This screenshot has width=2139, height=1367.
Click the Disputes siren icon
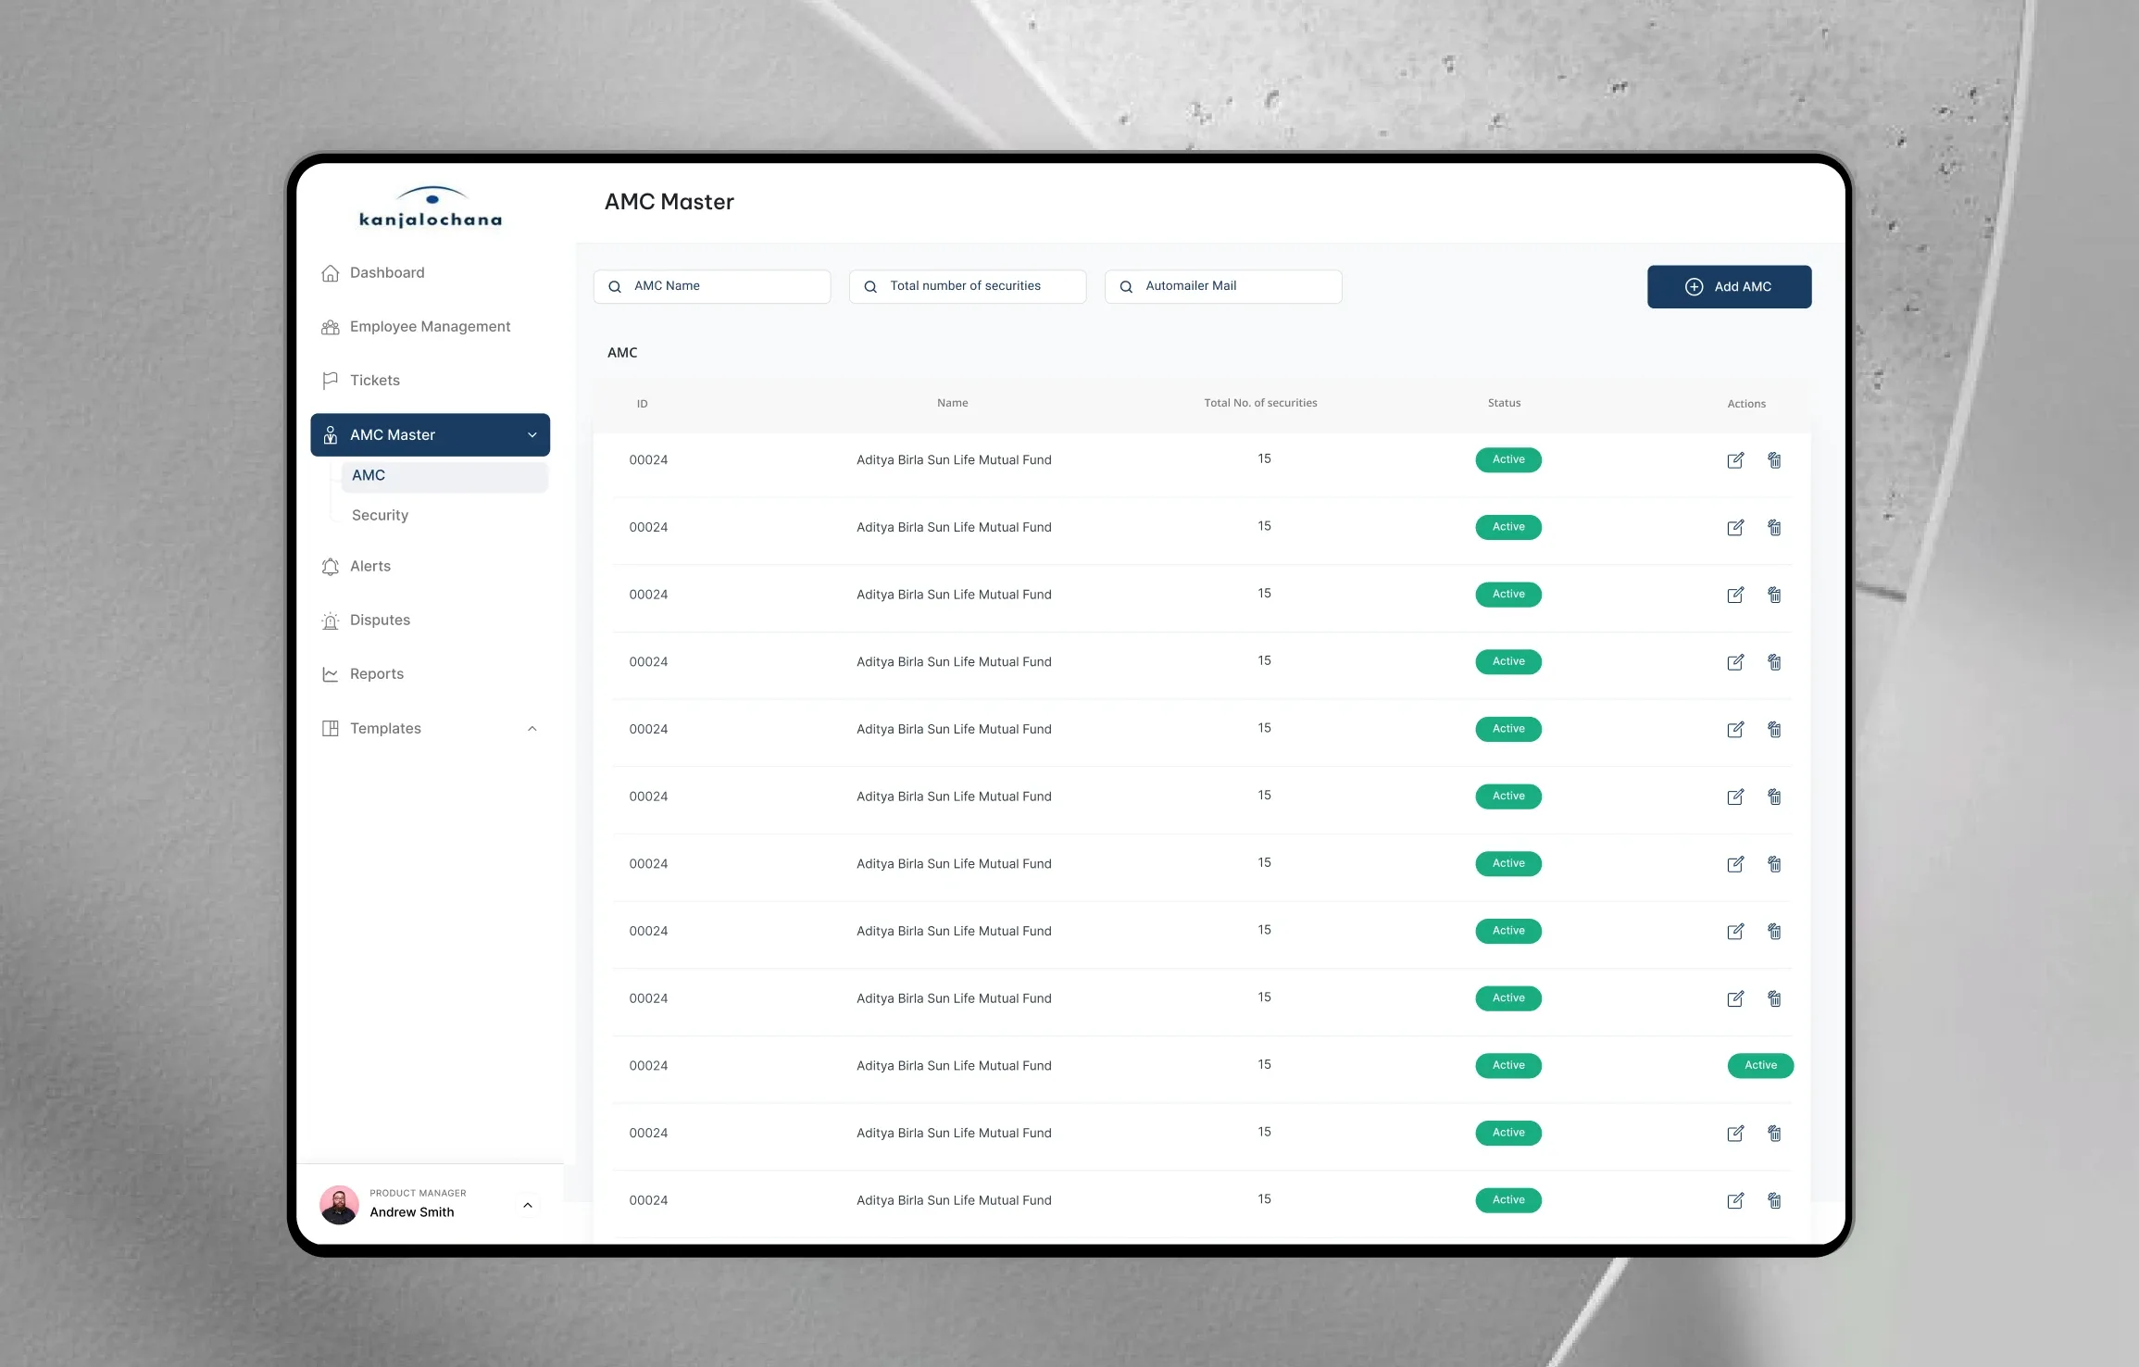click(330, 621)
